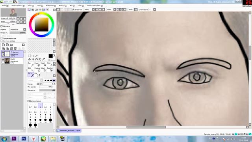Toggle the RGB slider panel icon
252x142 pixels.
coord(33,9)
